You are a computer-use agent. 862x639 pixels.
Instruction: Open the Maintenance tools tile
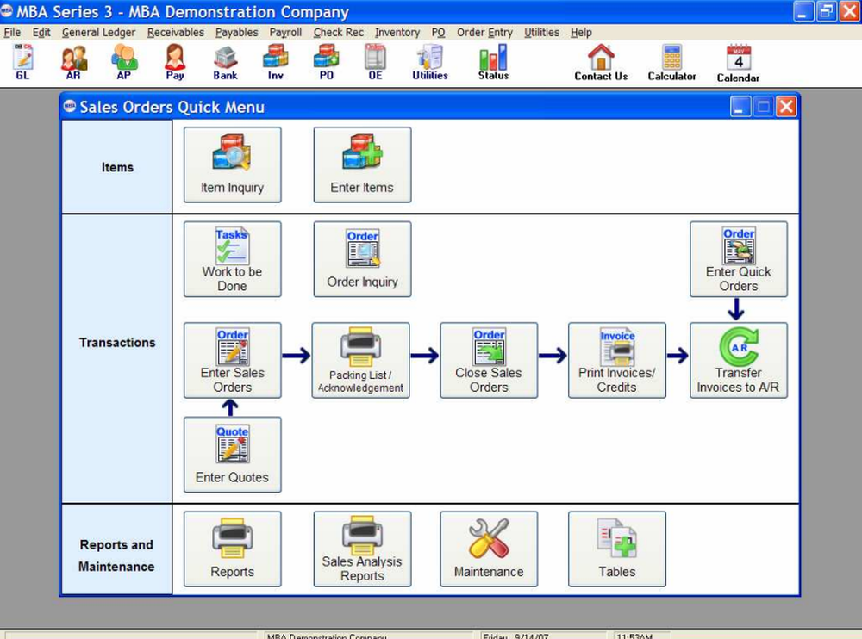[x=489, y=549]
